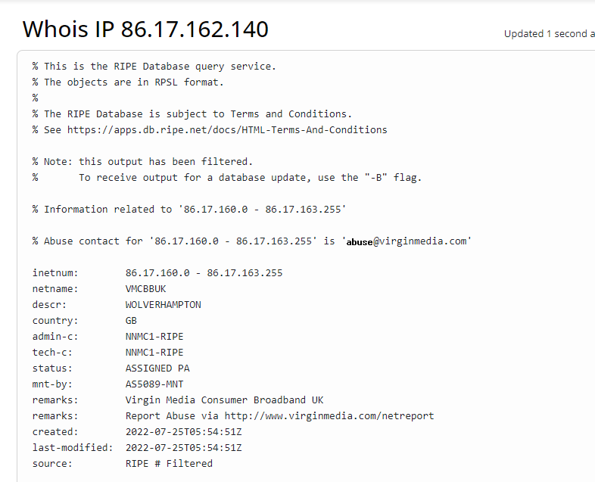Click the last-modified timestamp value
Image resolution: width=595 pixels, height=482 pixels.
pyautogui.click(x=183, y=447)
